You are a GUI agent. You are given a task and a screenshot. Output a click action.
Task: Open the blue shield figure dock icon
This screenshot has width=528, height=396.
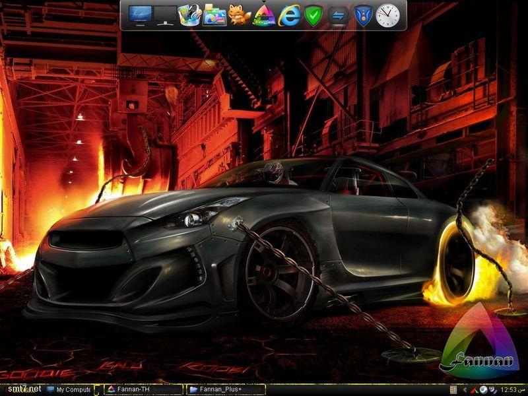click(363, 15)
